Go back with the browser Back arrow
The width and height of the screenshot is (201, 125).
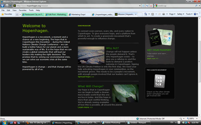coord(2,6)
